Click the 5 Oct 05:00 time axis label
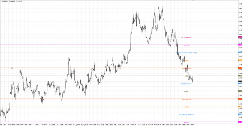Screen dimensions: 243x126 click(133, 125)
